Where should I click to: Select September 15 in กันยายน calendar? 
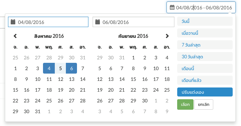point(133,79)
